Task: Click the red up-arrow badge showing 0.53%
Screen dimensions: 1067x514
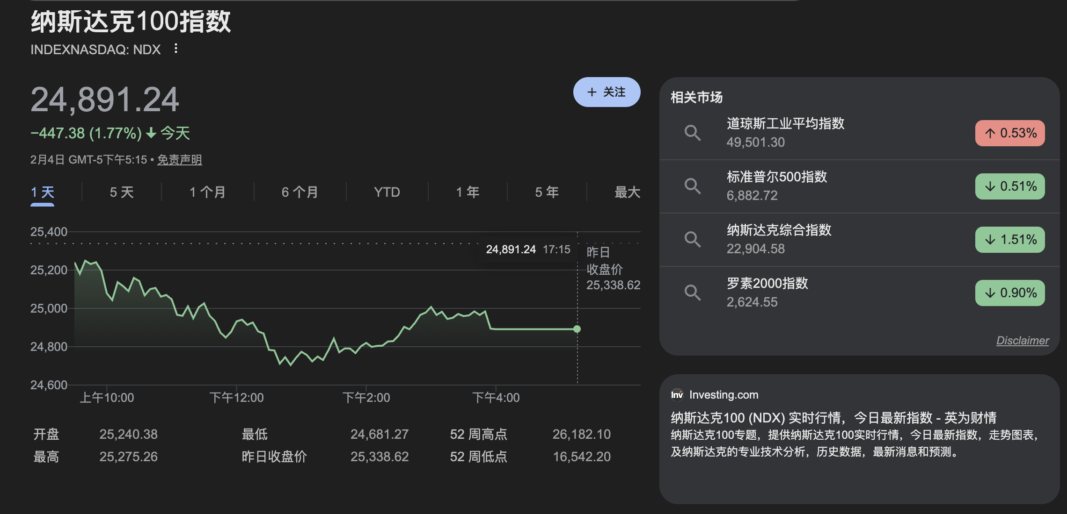Action: [1010, 133]
